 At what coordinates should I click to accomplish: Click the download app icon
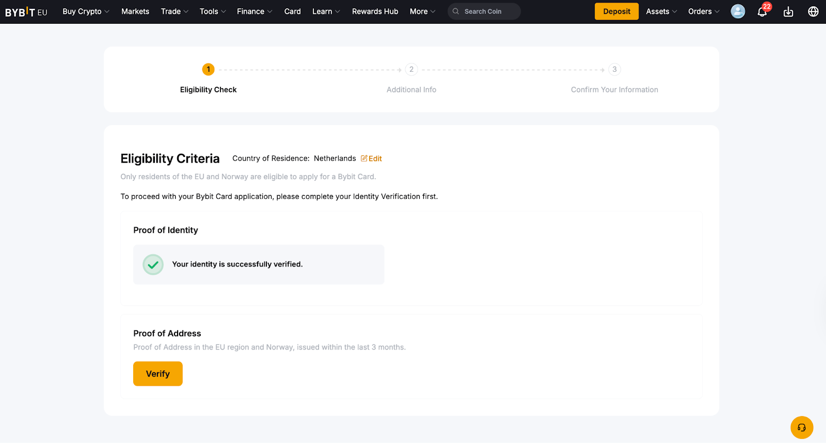coord(788,11)
